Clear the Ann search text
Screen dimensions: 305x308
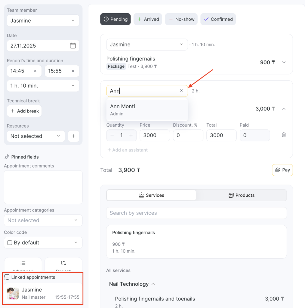click(x=181, y=91)
